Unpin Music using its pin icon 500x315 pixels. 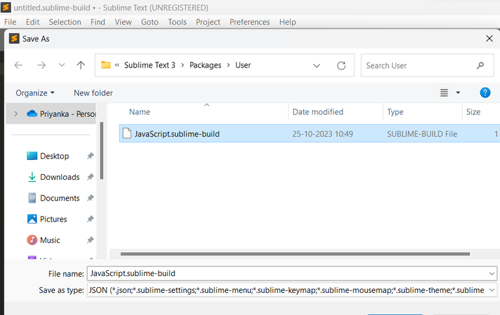(x=90, y=240)
